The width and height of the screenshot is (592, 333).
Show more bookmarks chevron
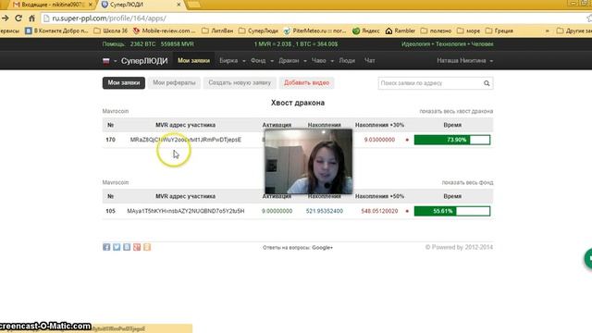coord(547,31)
